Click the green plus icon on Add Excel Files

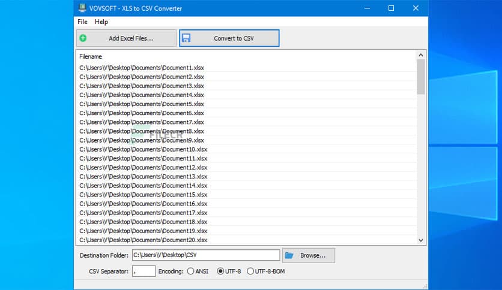(x=83, y=38)
